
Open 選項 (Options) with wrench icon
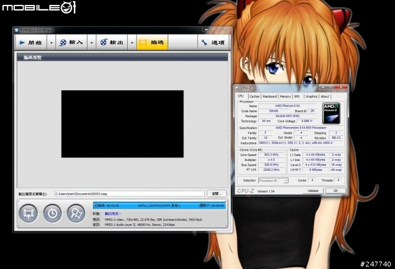214,43
